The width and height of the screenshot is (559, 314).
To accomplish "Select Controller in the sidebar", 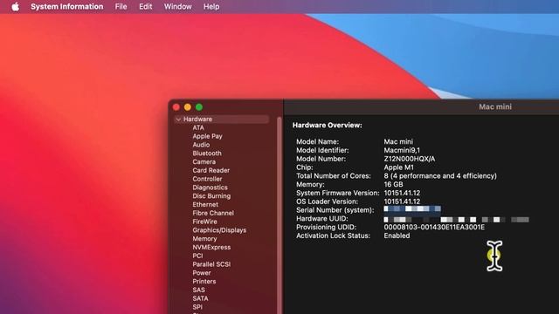I will pyautogui.click(x=207, y=179).
